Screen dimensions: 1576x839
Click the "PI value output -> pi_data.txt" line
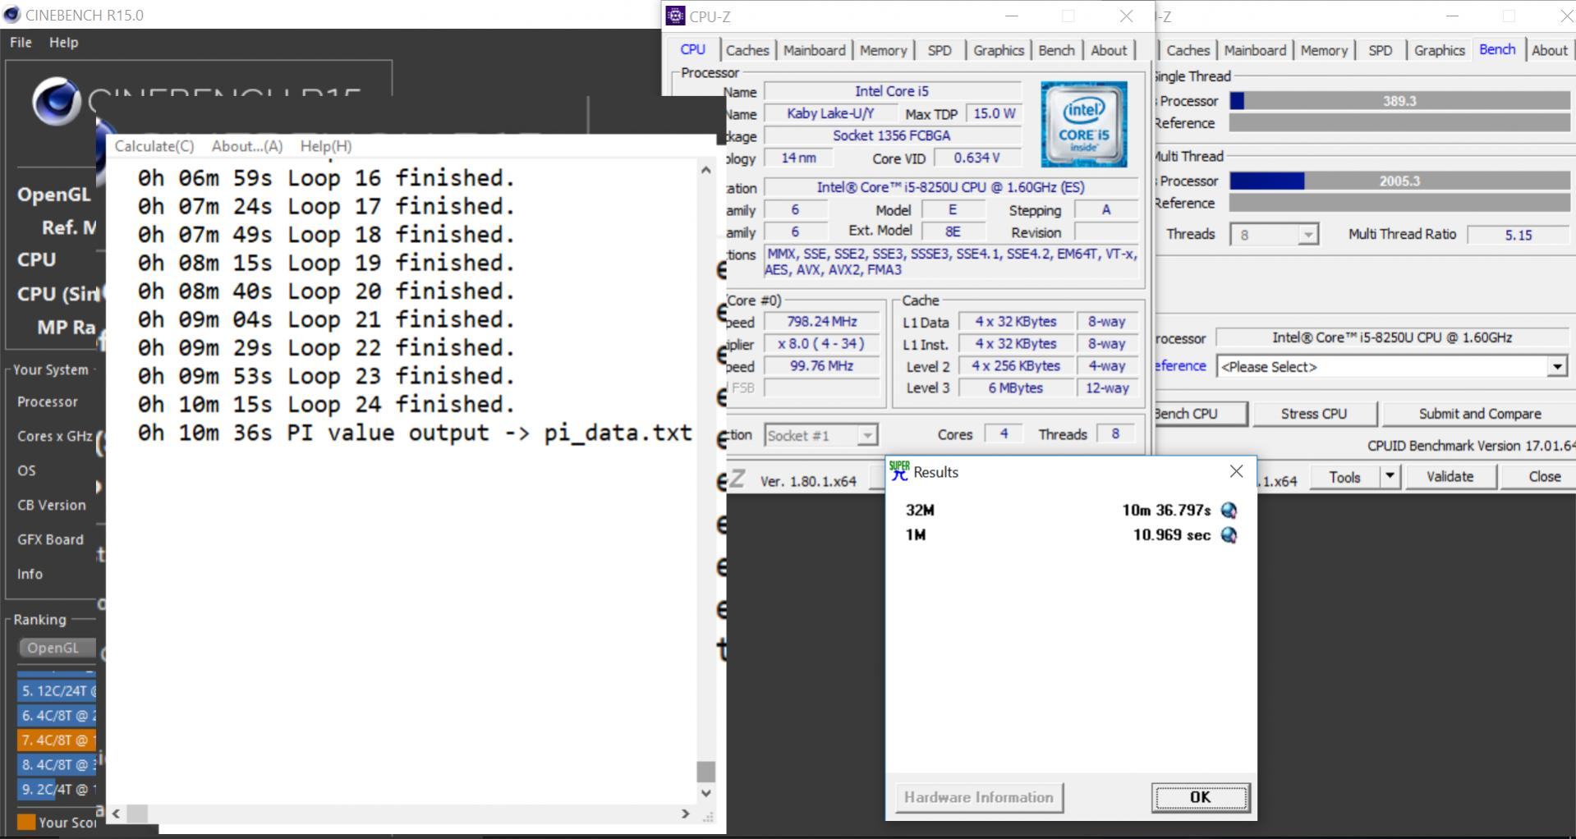click(x=415, y=433)
